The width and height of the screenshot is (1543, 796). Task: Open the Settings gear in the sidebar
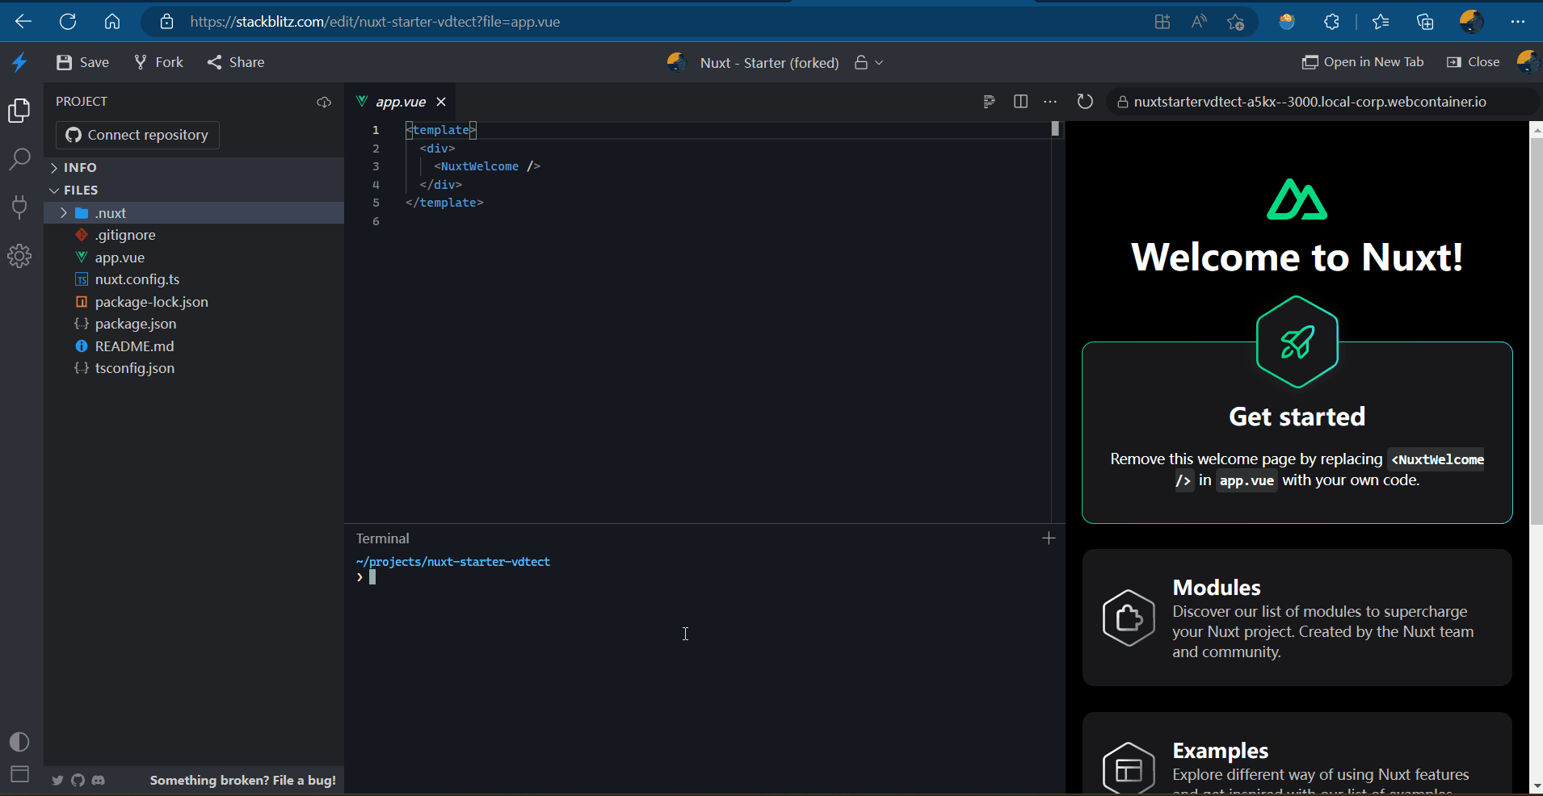19,256
